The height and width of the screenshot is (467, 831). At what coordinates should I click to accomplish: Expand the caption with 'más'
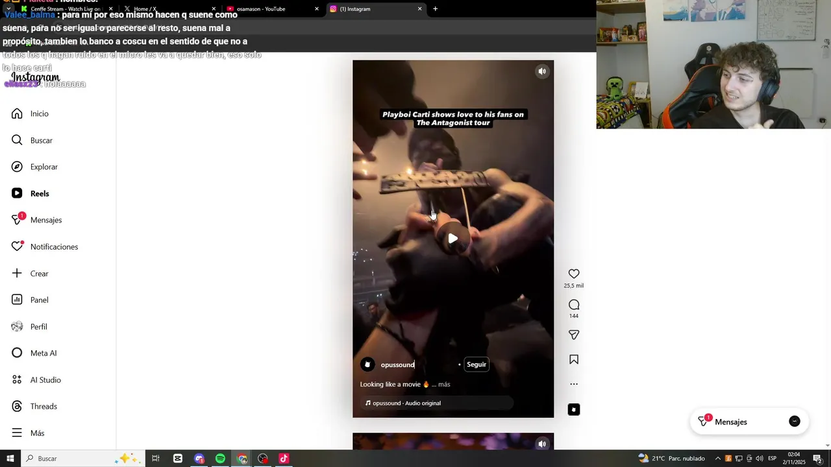[x=444, y=384]
